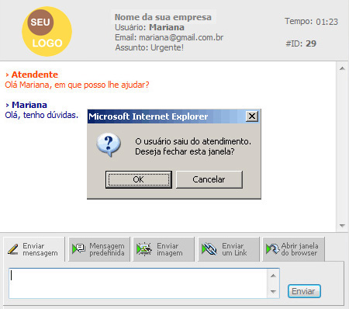The height and width of the screenshot is (309, 349).
Task: Click dialog text 'Deseja fechar esta janela?'
Action: [185, 151]
